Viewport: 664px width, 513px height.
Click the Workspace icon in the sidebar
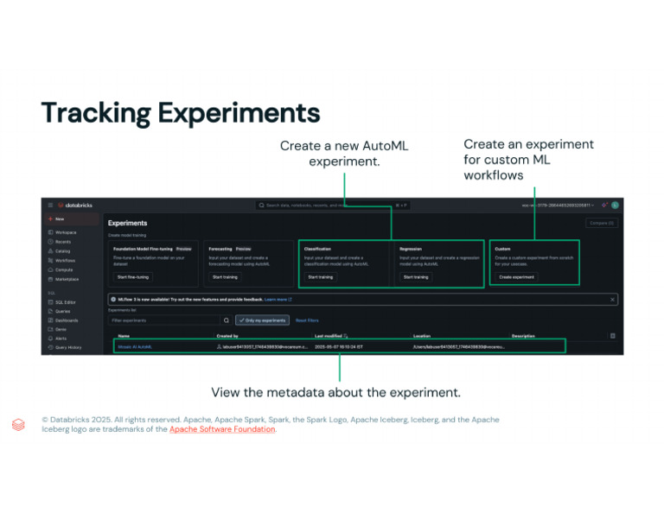(x=51, y=232)
